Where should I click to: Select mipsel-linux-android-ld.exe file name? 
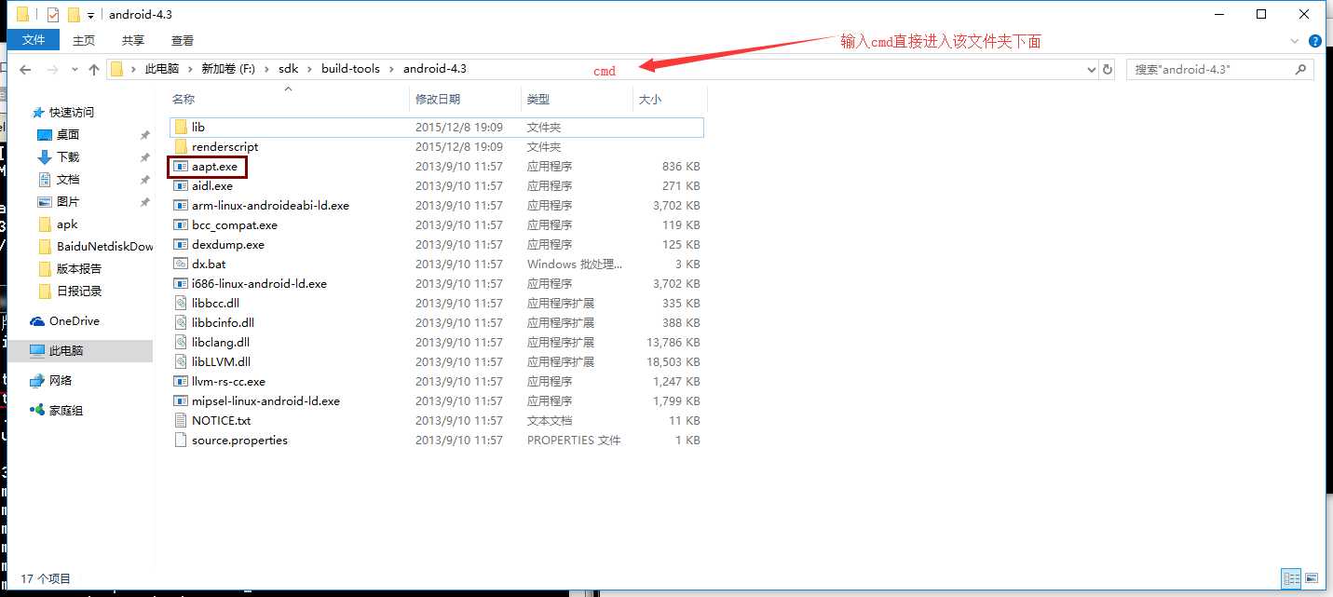(265, 400)
